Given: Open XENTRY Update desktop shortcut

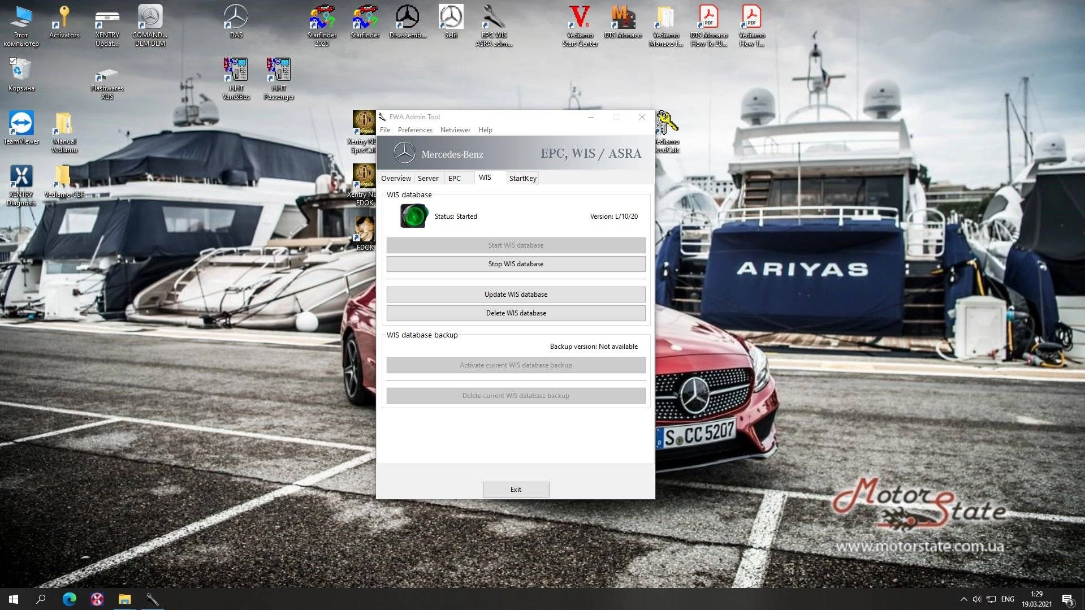Looking at the screenshot, I should point(107,25).
